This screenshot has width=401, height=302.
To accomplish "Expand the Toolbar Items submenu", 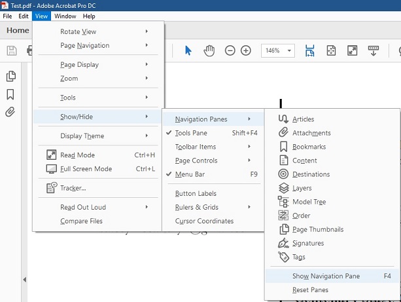I will 213,147.
